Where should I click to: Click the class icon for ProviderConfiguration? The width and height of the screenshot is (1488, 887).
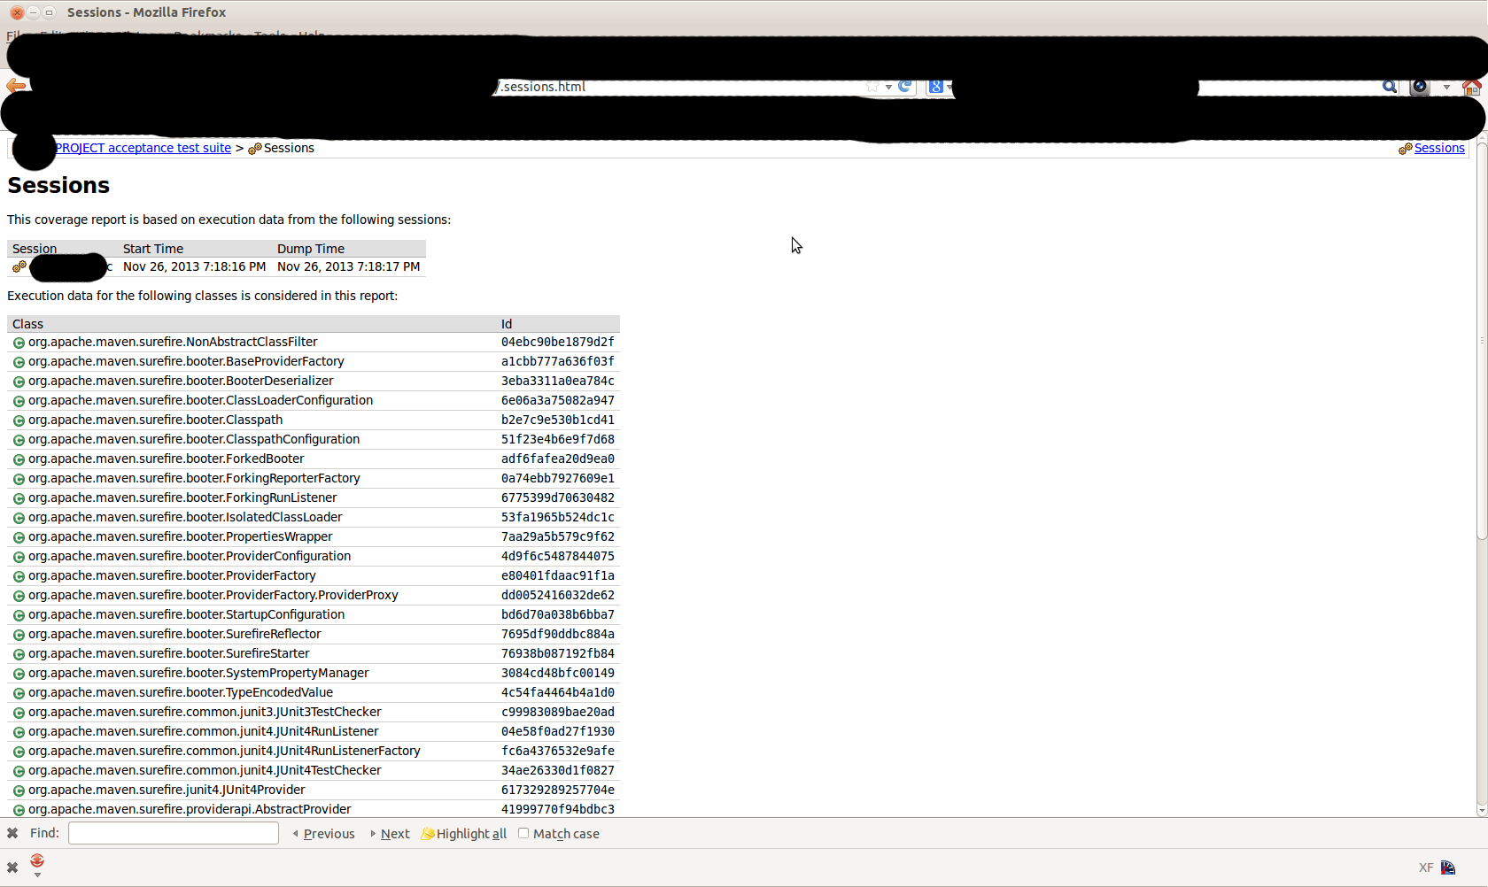[x=19, y=557]
